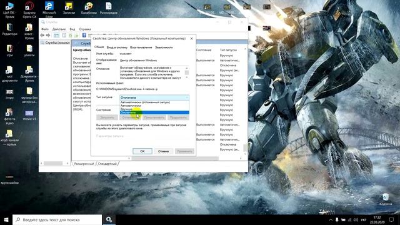Screen dimensions: 400x225
Task: Switch to the Восстановление tab
Action: (141, 47)
